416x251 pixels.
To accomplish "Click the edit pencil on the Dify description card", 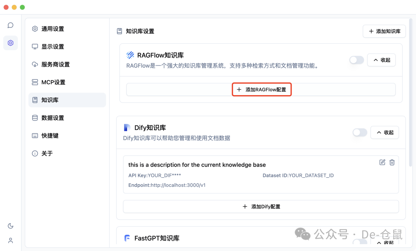I will point(382,162).
